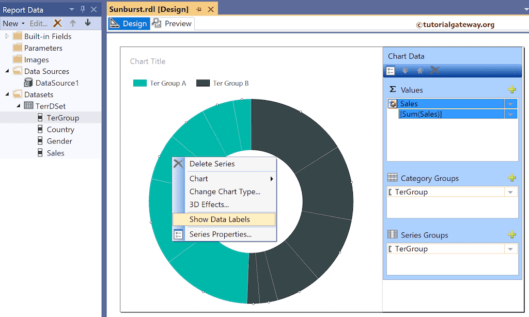Image resolution: width=529 pixels, height=317 pixels.
Task: Add a Category Group via the plus icon
Action: tap(512, 178)
